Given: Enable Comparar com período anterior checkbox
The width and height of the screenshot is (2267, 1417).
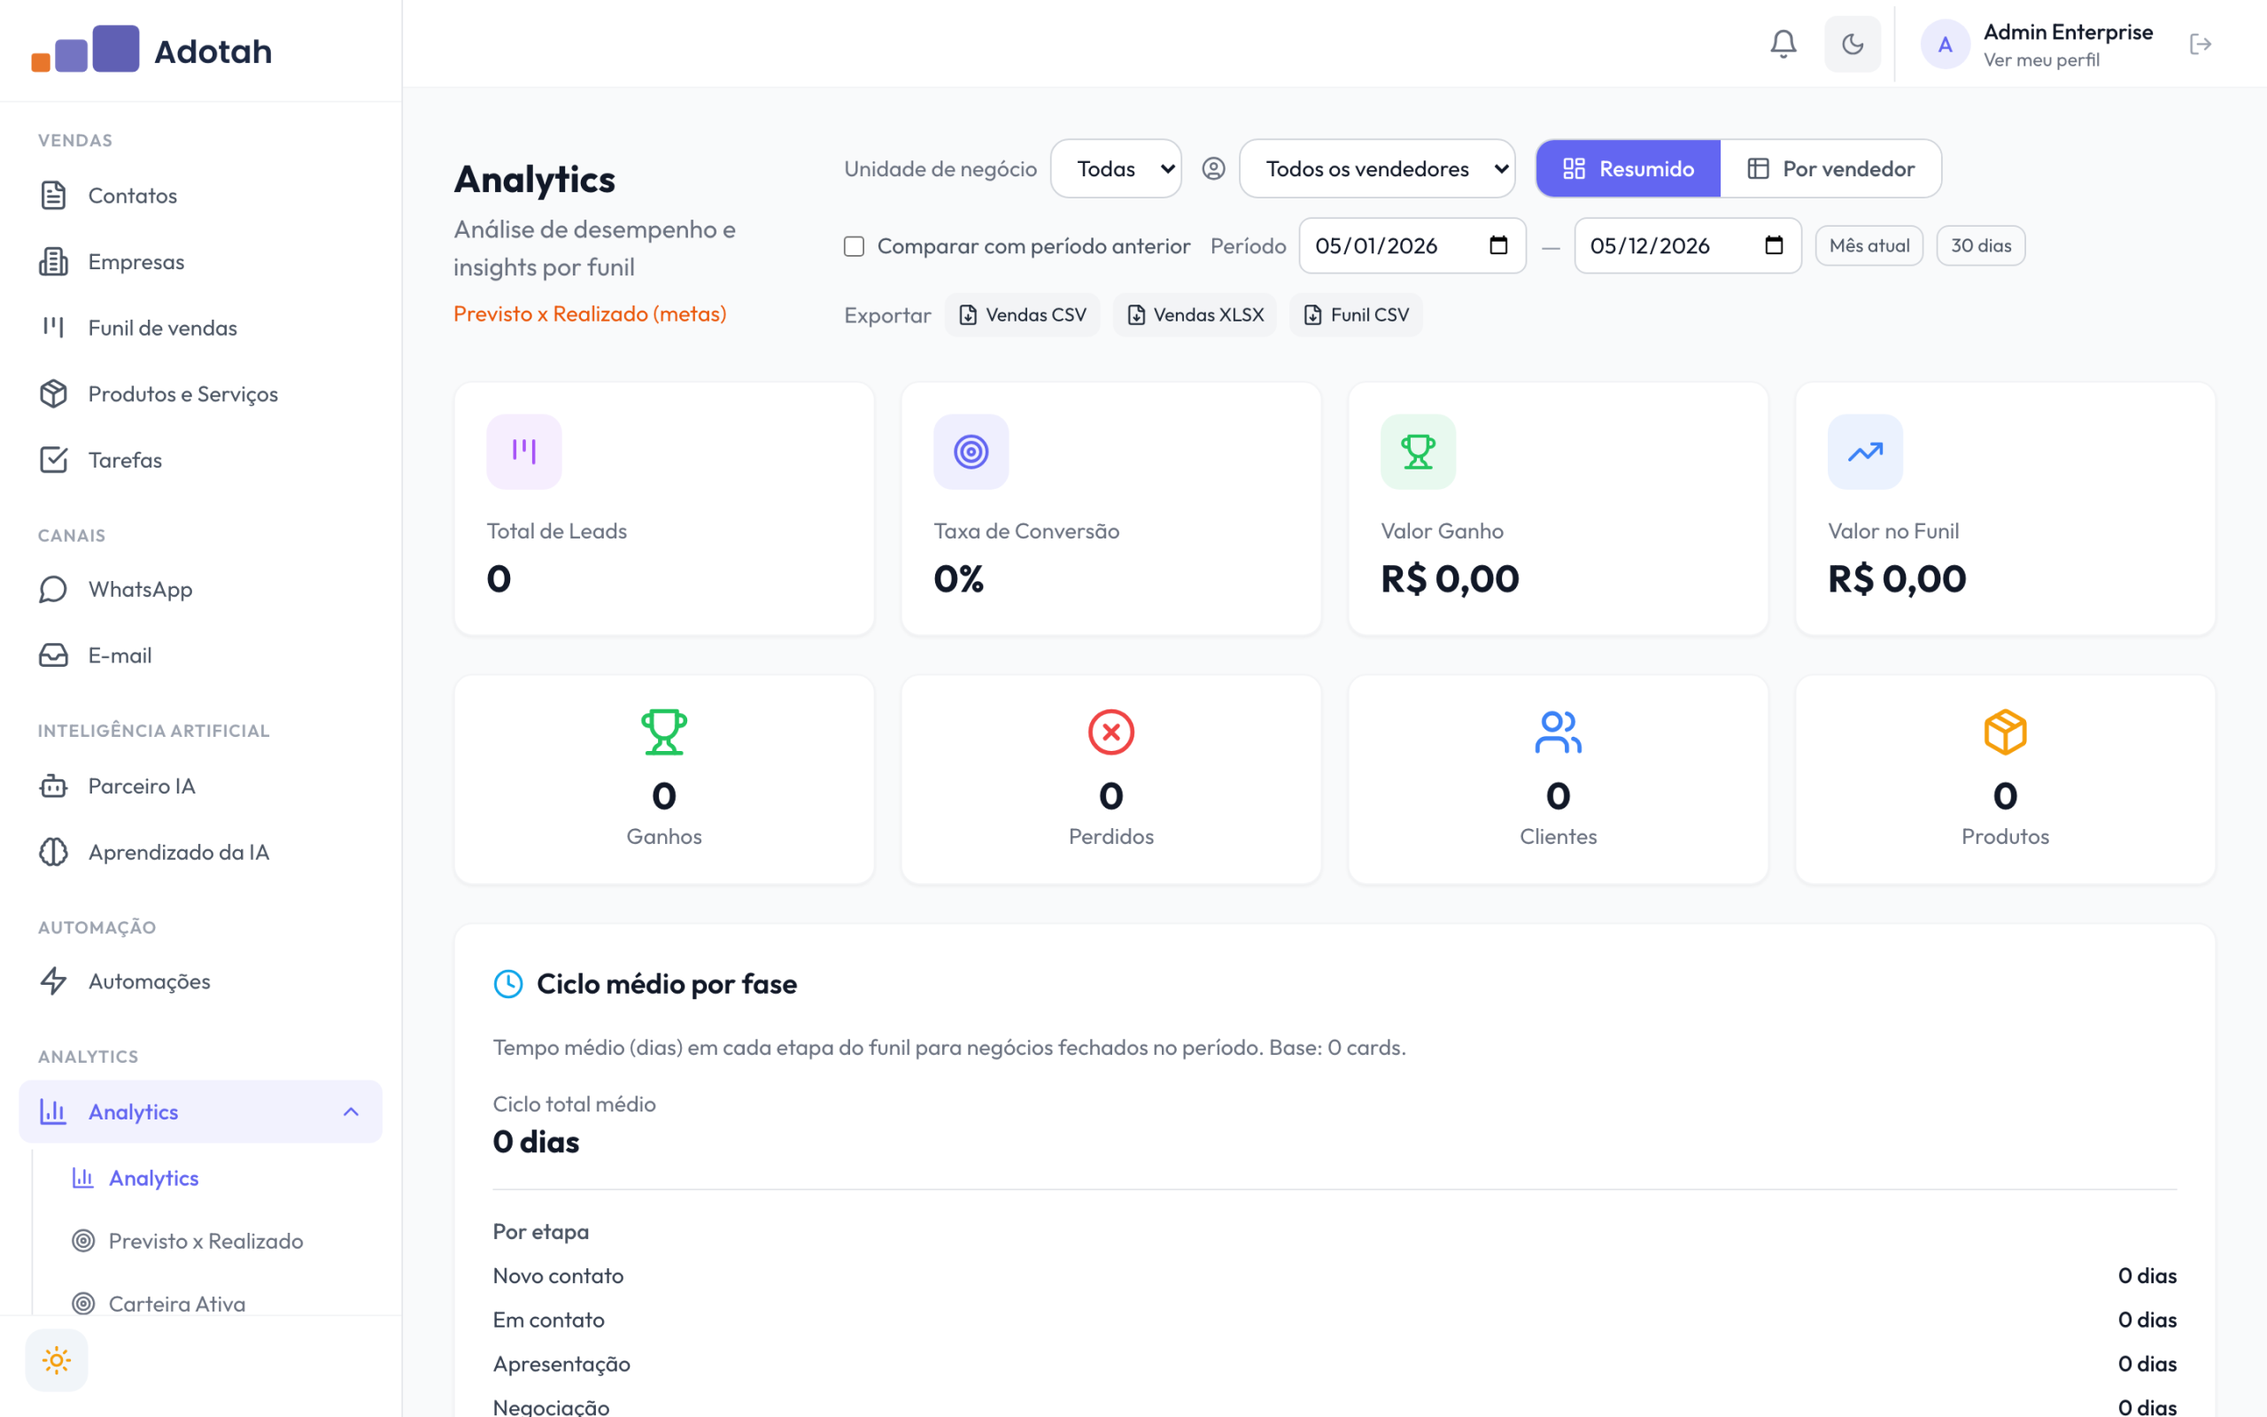Looking at the screenshot, I should (x=854, y=245).
